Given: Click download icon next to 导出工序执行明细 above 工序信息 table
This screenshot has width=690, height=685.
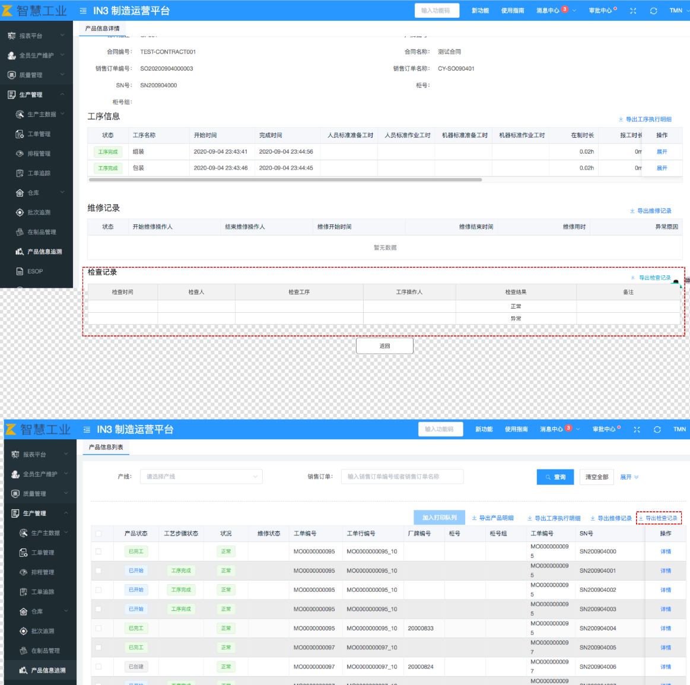Looking at the screenshot, I should click(621, 119).
